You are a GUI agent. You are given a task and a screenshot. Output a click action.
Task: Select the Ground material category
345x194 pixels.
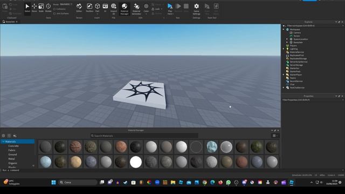click(12, 155)
